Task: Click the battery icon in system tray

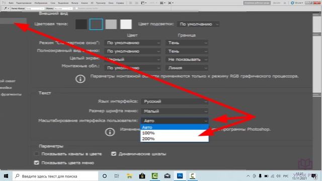Action: [266, 176]
